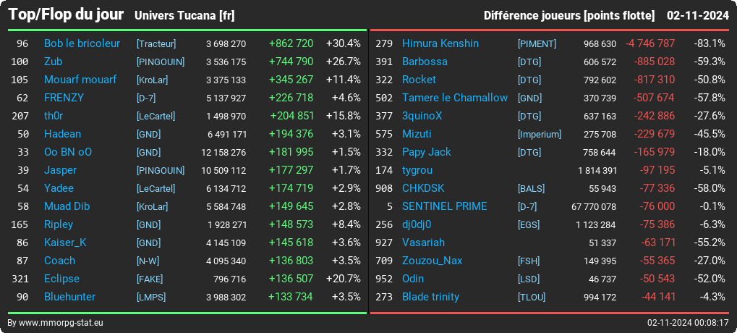Image resolution: width=737 pixels, height=333 pixels.
Task: Select Tamere le Chamallow player name
Action: [x=455, y=98]
